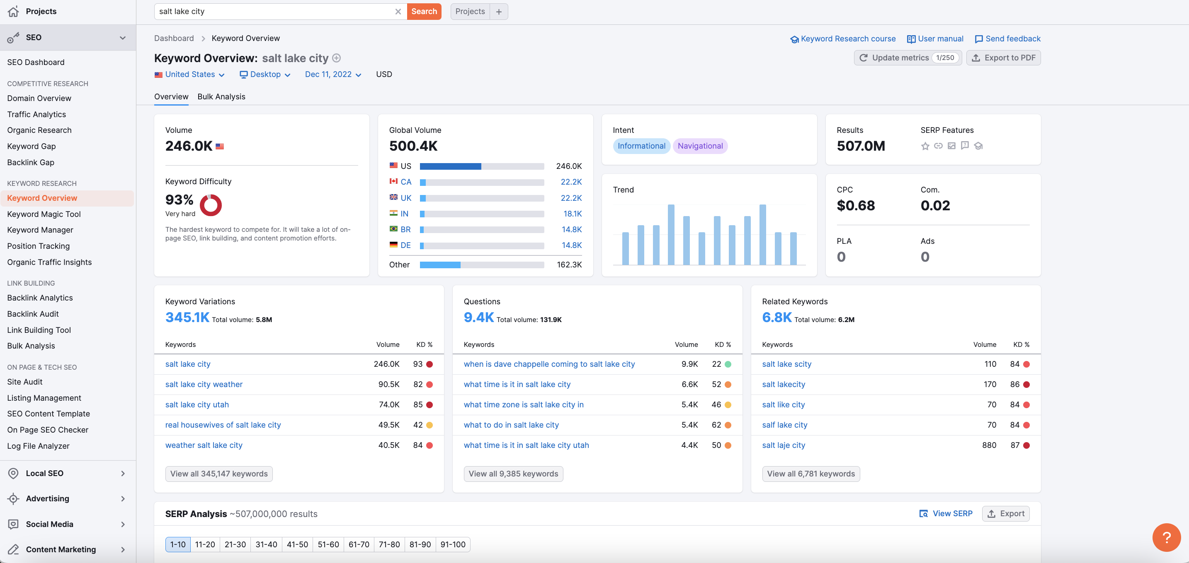Switch to the Bulk Analysis tab
The width and height of the screenshot is (1189, 563).
coord(221,96)
